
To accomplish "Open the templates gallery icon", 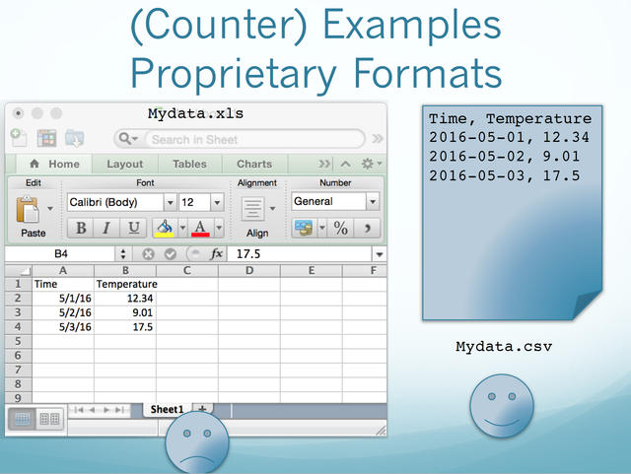I will point(46,138).
